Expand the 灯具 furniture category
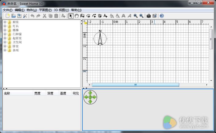The height and width of the screenshot is (133, 216). click(5, 26)
